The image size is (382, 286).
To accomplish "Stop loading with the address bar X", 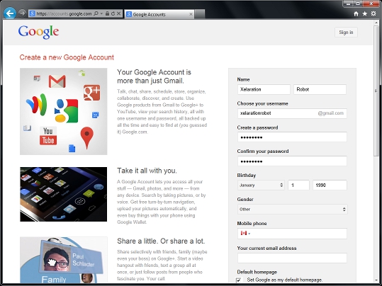I will pyautogui.click(x=118, y=13).
